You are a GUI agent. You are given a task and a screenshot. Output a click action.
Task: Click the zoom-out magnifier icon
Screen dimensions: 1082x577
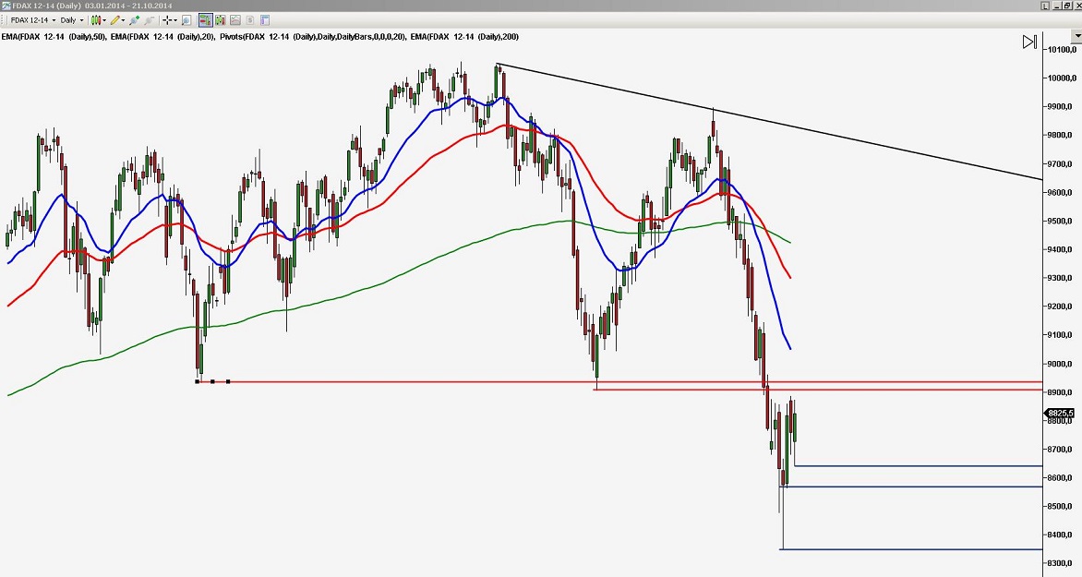pos(148,20)
